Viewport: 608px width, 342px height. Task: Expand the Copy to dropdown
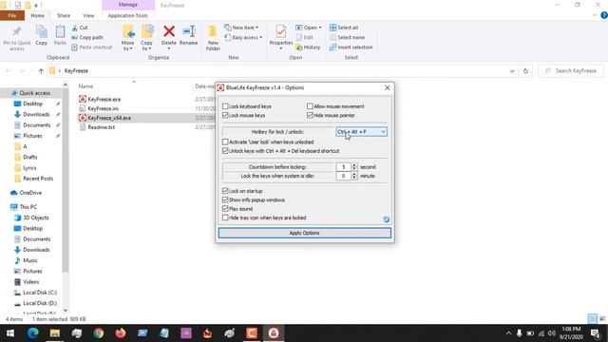(146, 46)
